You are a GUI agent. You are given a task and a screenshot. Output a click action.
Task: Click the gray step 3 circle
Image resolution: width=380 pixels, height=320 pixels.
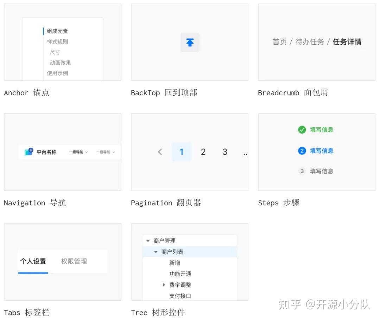[302, 171]
